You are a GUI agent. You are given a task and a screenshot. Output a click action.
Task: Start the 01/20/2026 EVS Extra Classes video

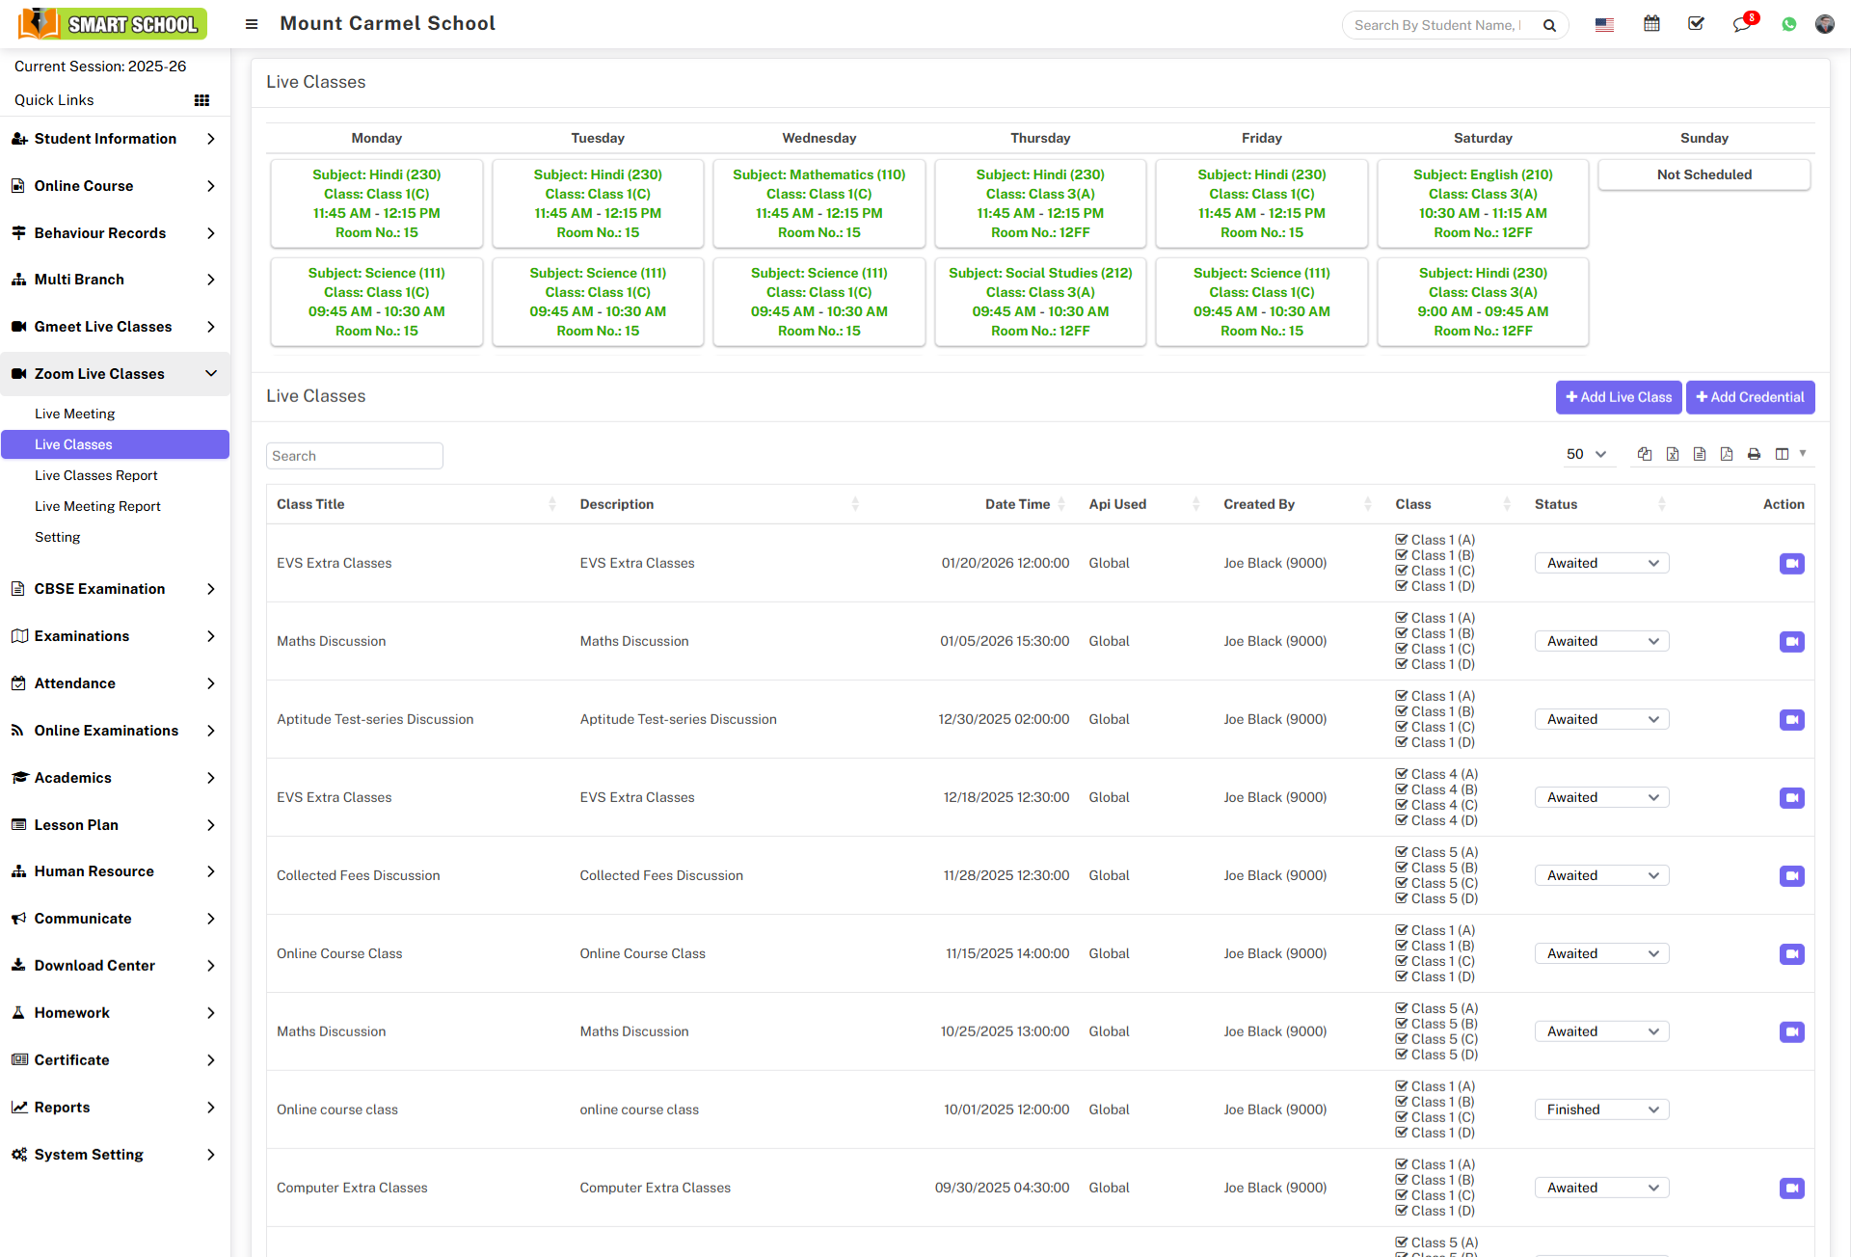[1791, 563]
